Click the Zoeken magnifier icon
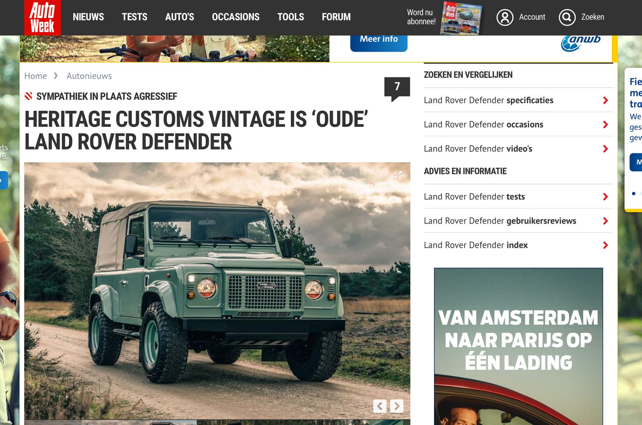The width and height of the screenshot is (642, 425). (x=567, y=17)
